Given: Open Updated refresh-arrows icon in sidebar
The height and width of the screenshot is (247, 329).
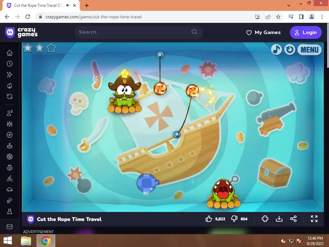Looking at the screenshot, I should coord(10,96).
